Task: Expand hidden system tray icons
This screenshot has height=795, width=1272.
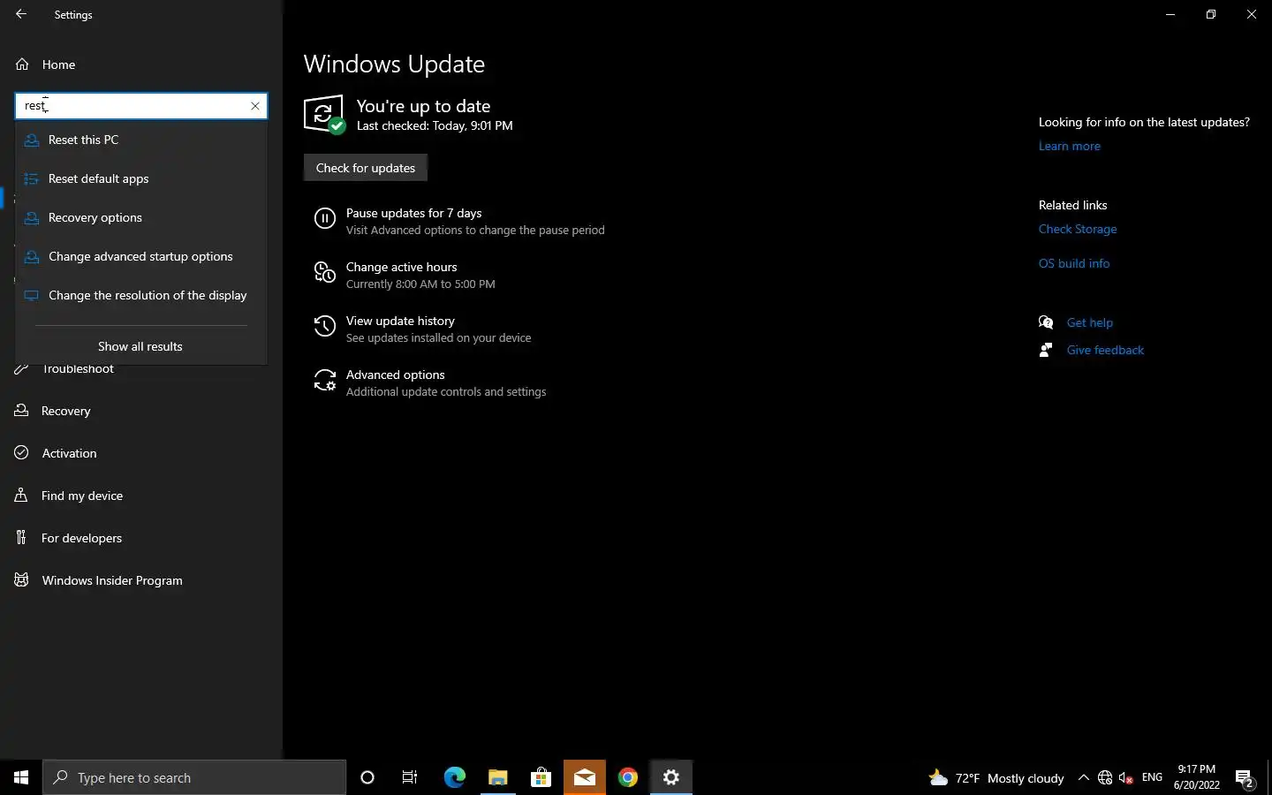Action: pyautogui.click(x=1084, y=777)
